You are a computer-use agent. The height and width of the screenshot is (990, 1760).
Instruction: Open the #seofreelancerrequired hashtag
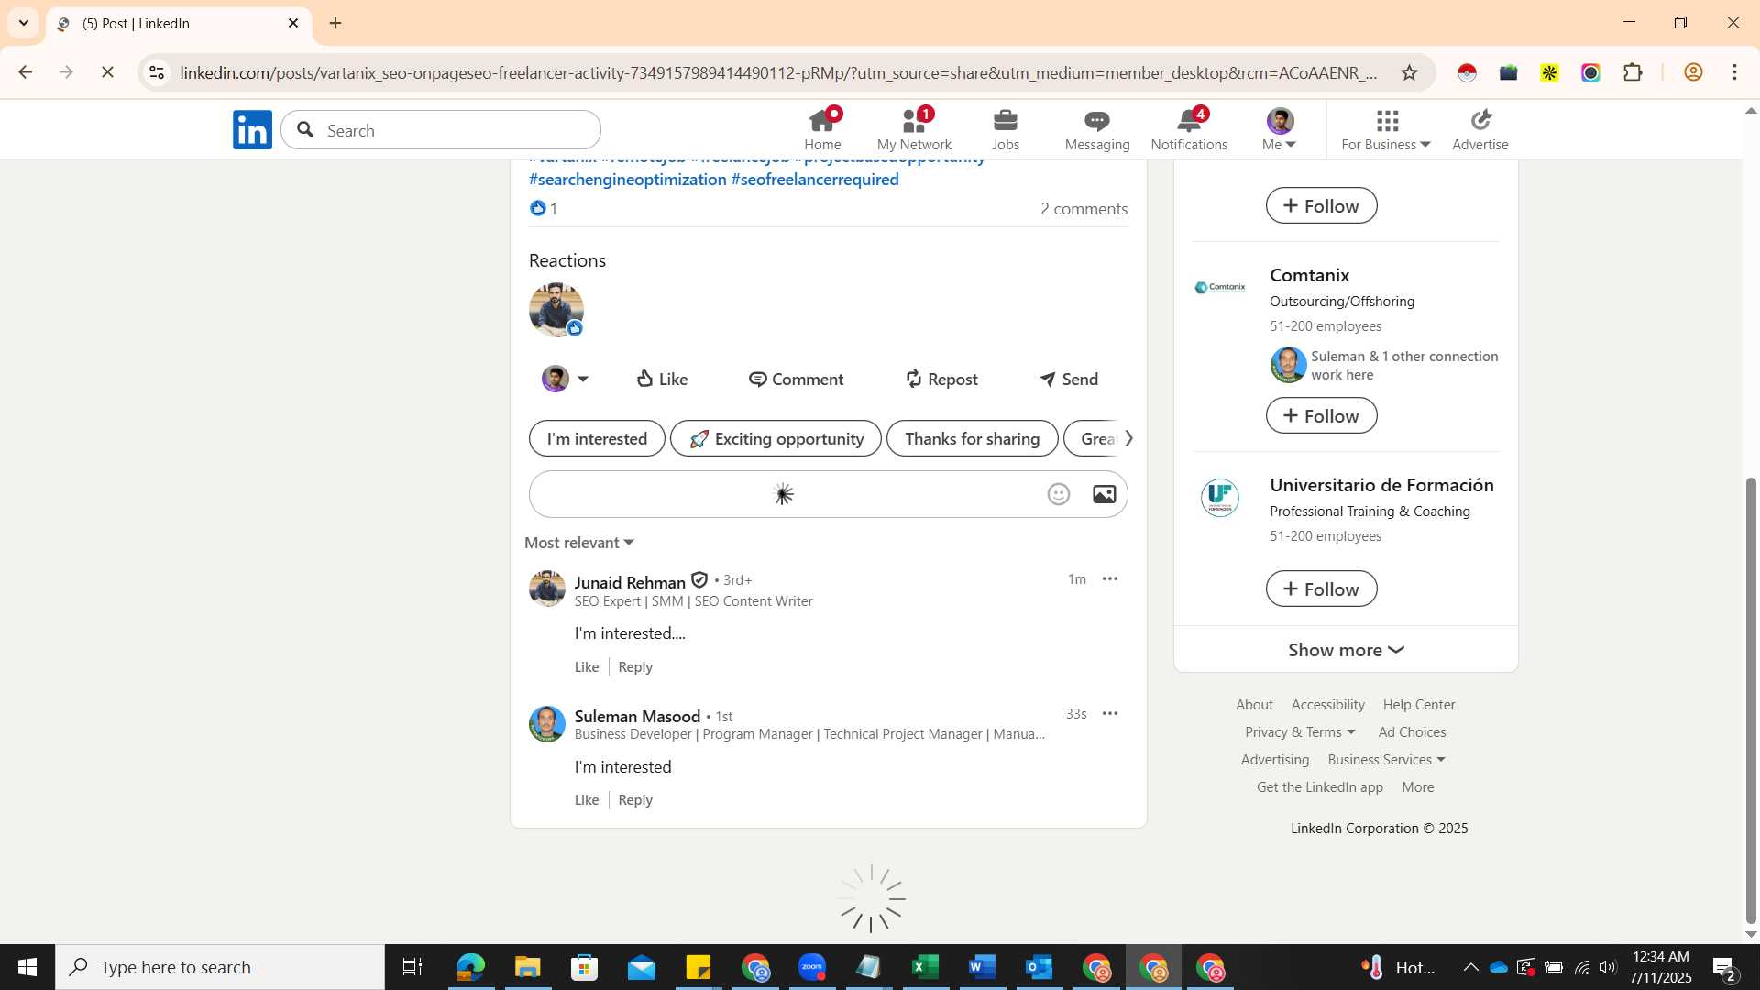coord(815,180)
